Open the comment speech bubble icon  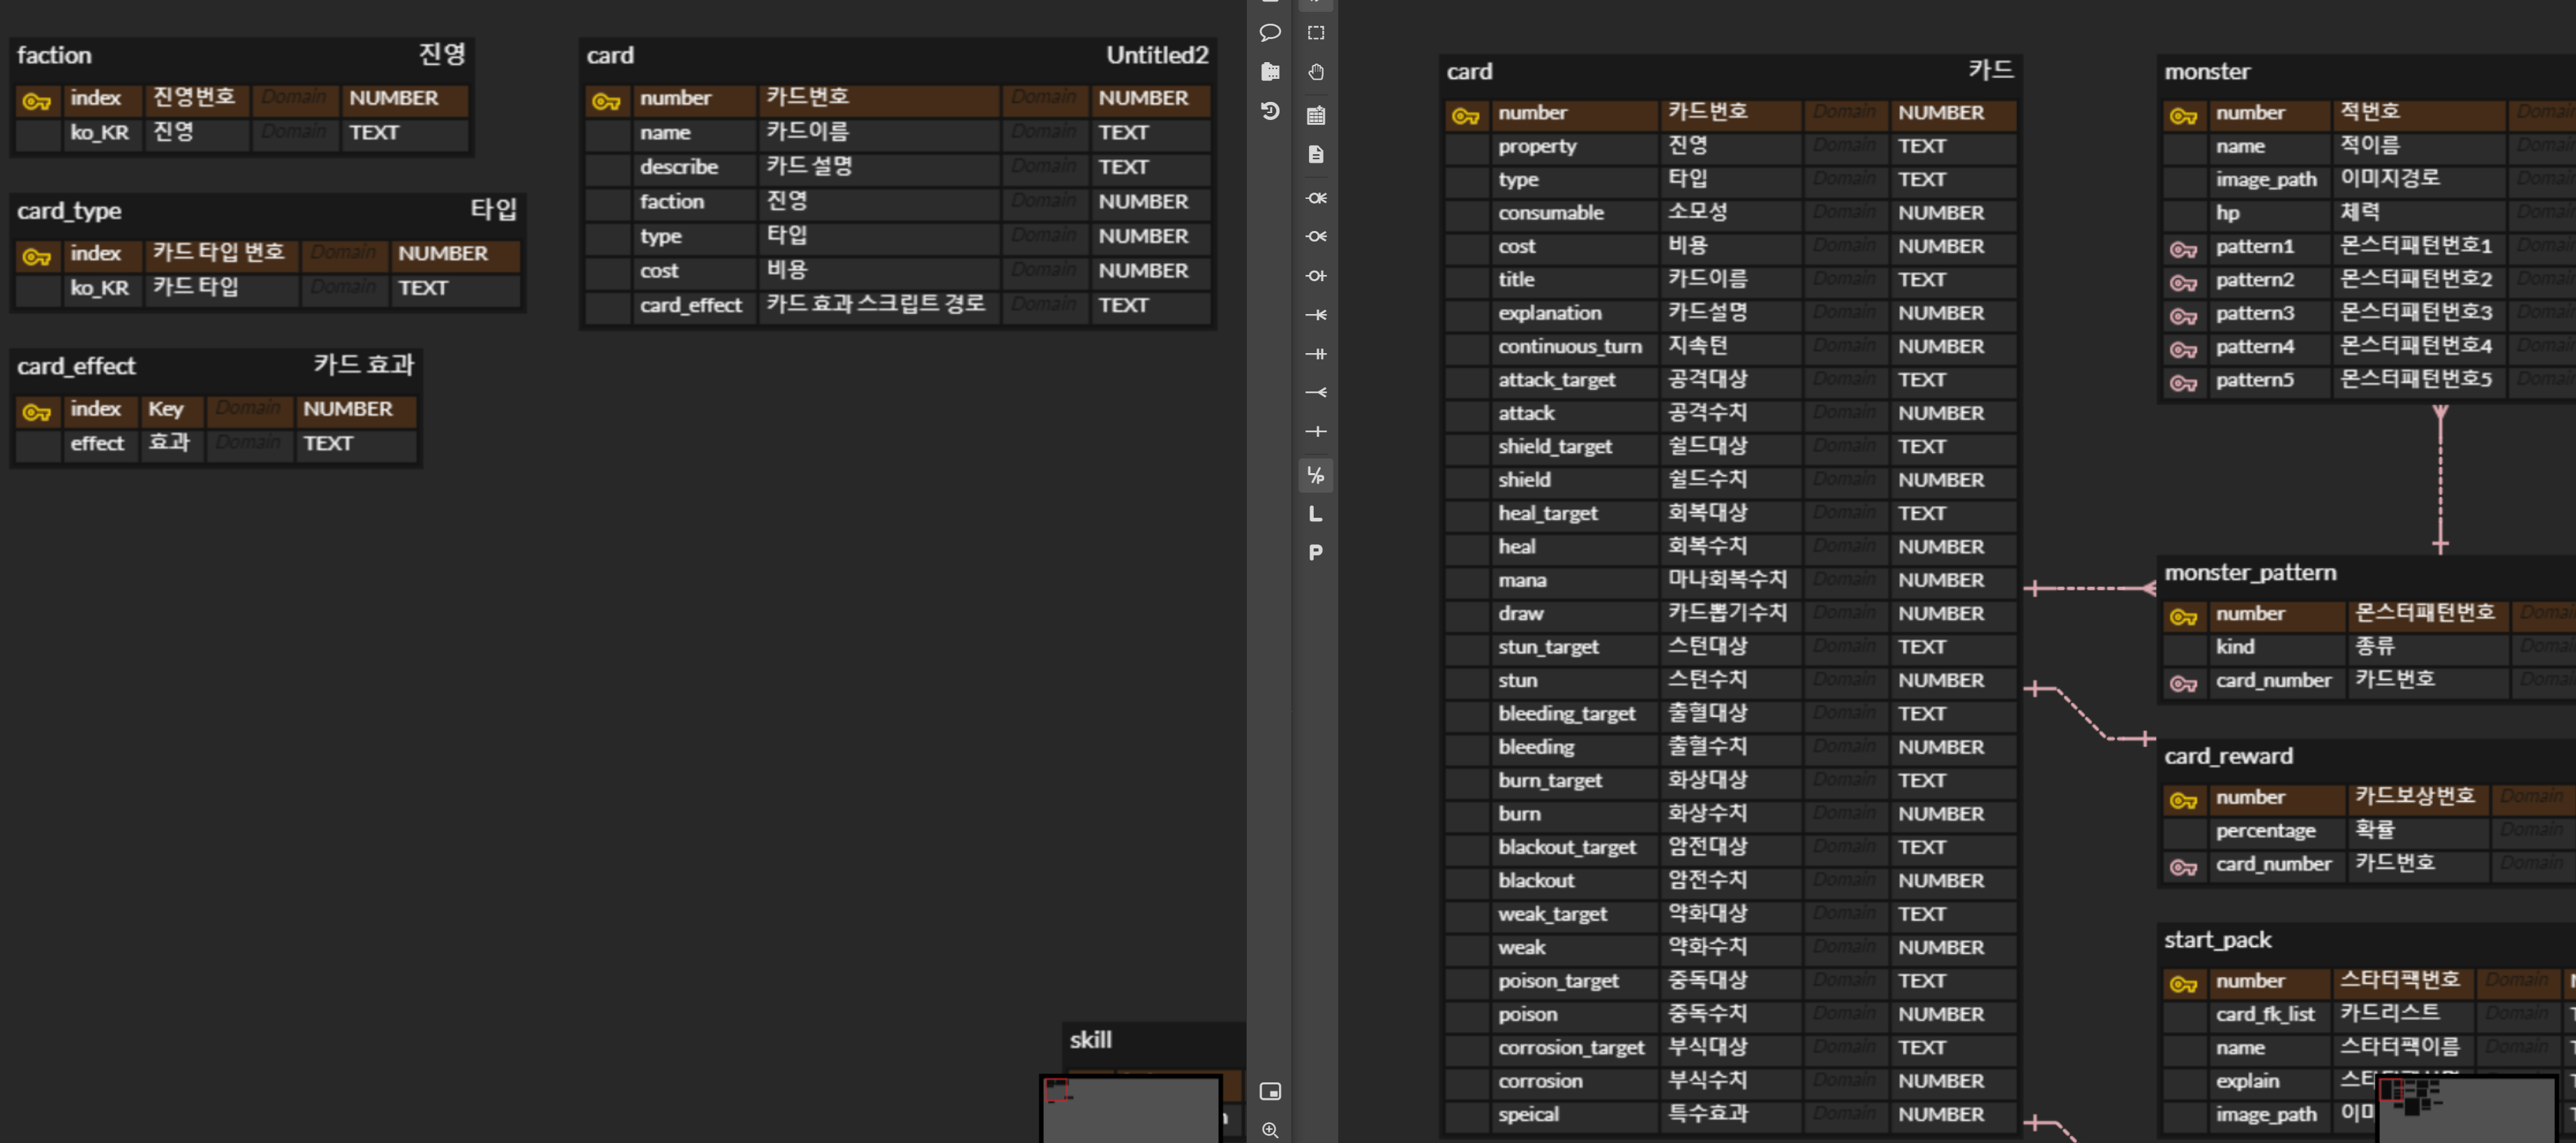[x=1270, y=33]
